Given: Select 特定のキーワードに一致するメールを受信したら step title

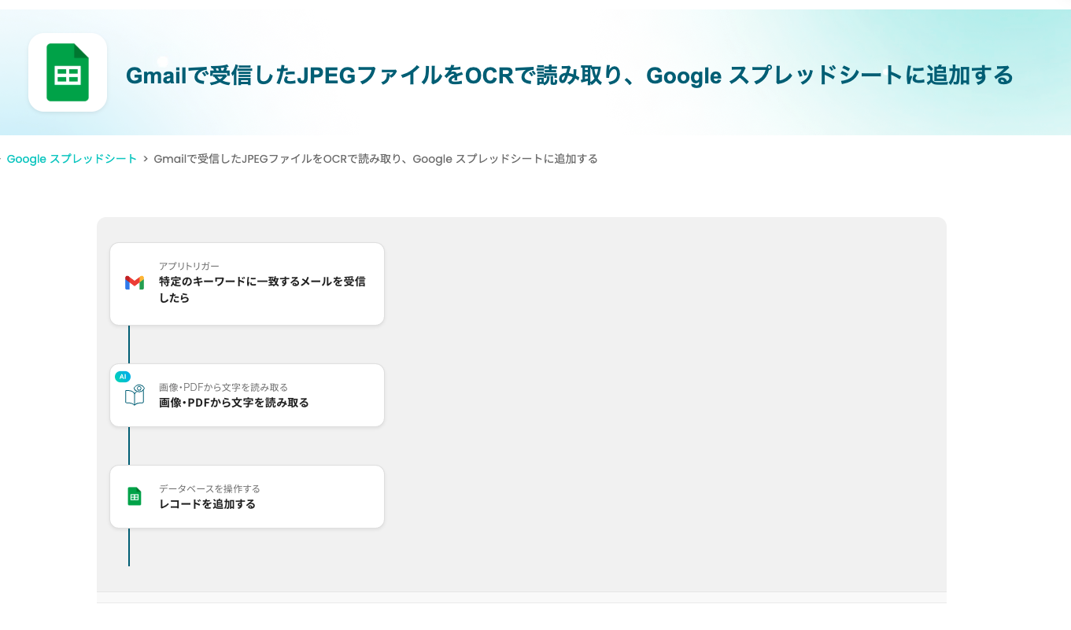Looking at the screenshot, I should [262, 289].
